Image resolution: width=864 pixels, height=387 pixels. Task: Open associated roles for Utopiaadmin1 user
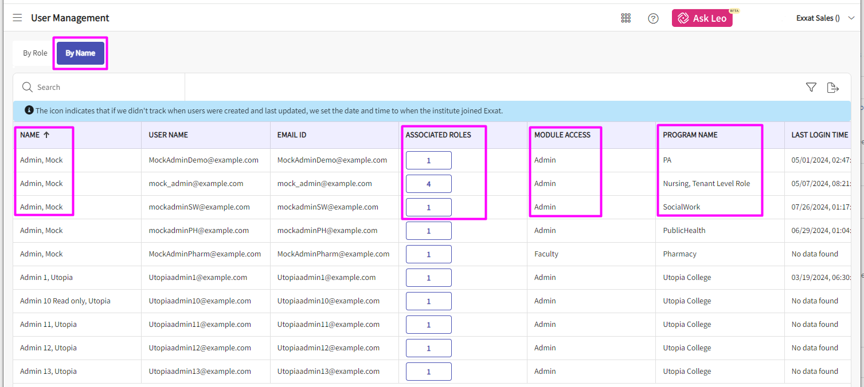pos(428,278)
